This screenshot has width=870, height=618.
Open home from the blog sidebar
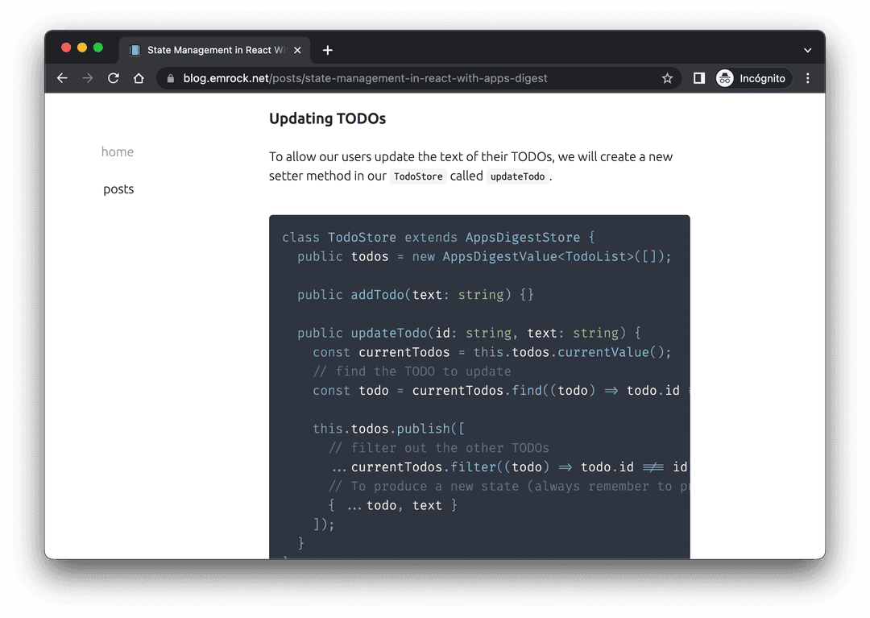[x=118, y=151]
